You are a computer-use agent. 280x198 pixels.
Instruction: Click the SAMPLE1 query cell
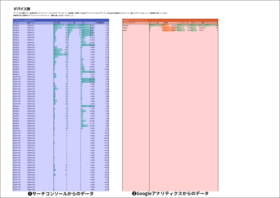pos(30,25)
